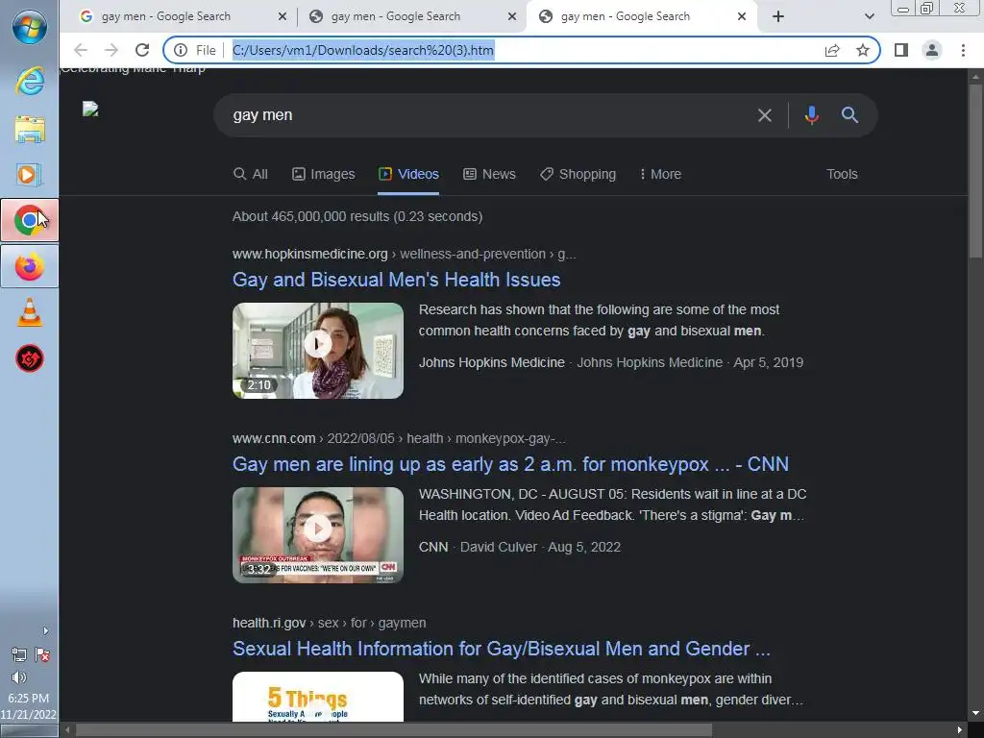984x738 pixels.
Task: Play the Johns Hopkins video thumbnail
Action: pyautogui.click(x=317, y=351)
